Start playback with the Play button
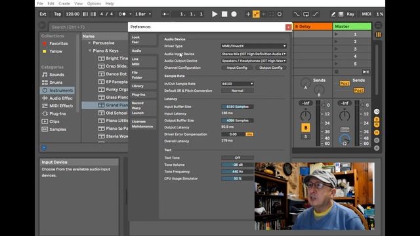This screenshot has width=420, height=236. 215,14
